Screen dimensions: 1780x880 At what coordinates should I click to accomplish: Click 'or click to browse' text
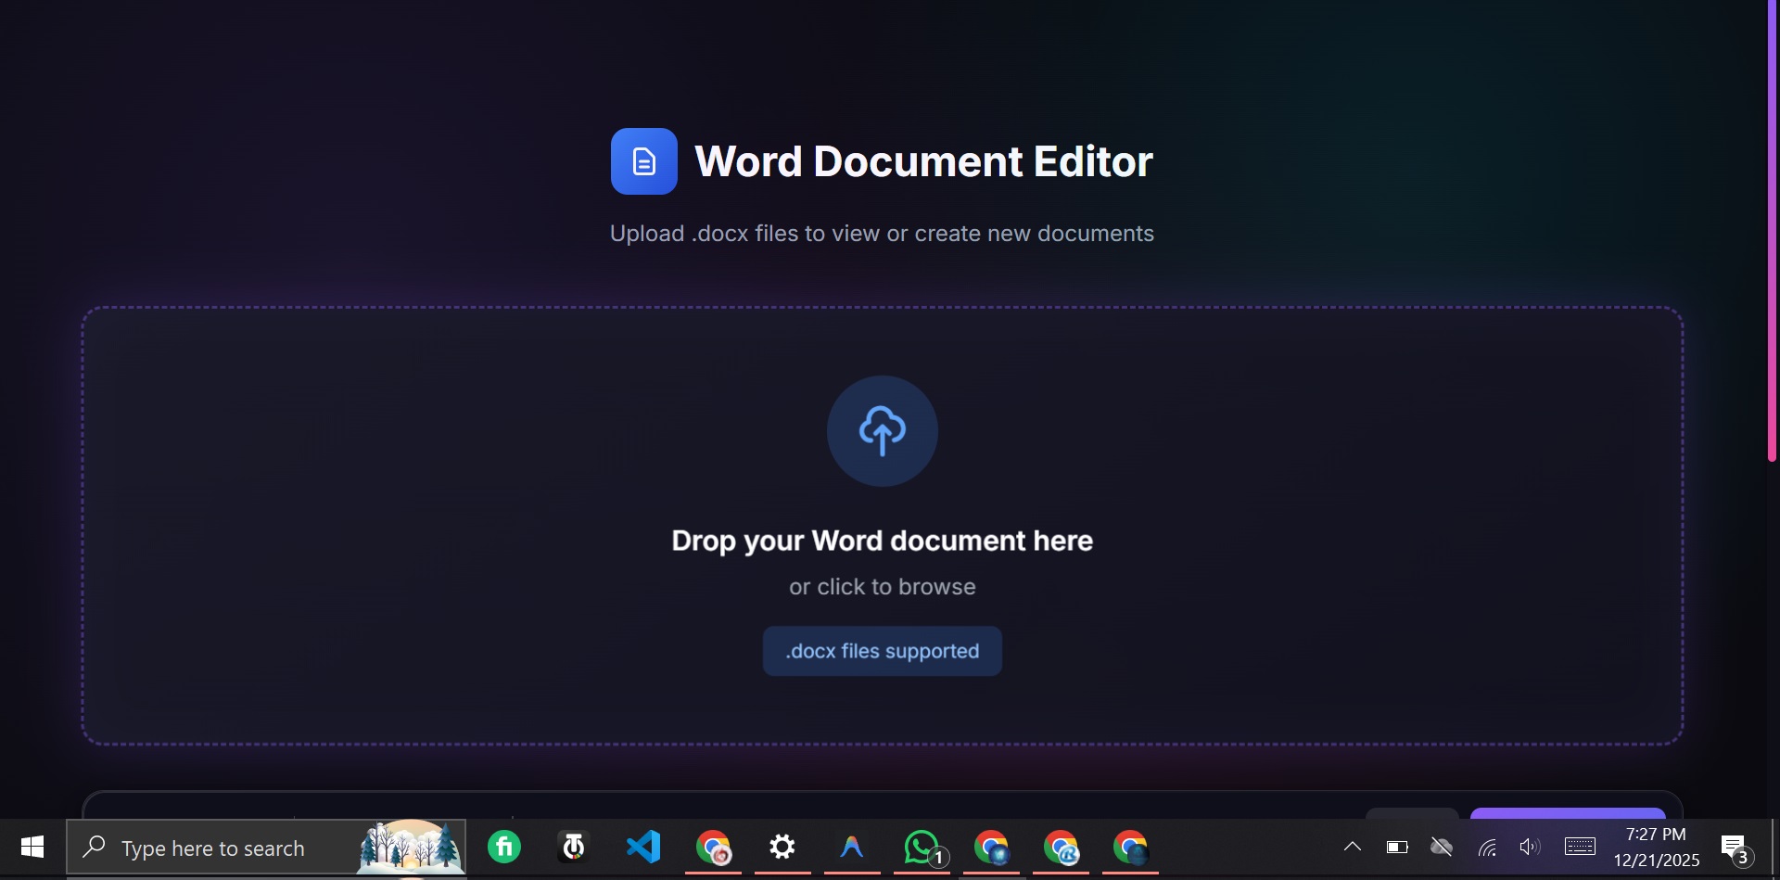click(x=882, y=587)
